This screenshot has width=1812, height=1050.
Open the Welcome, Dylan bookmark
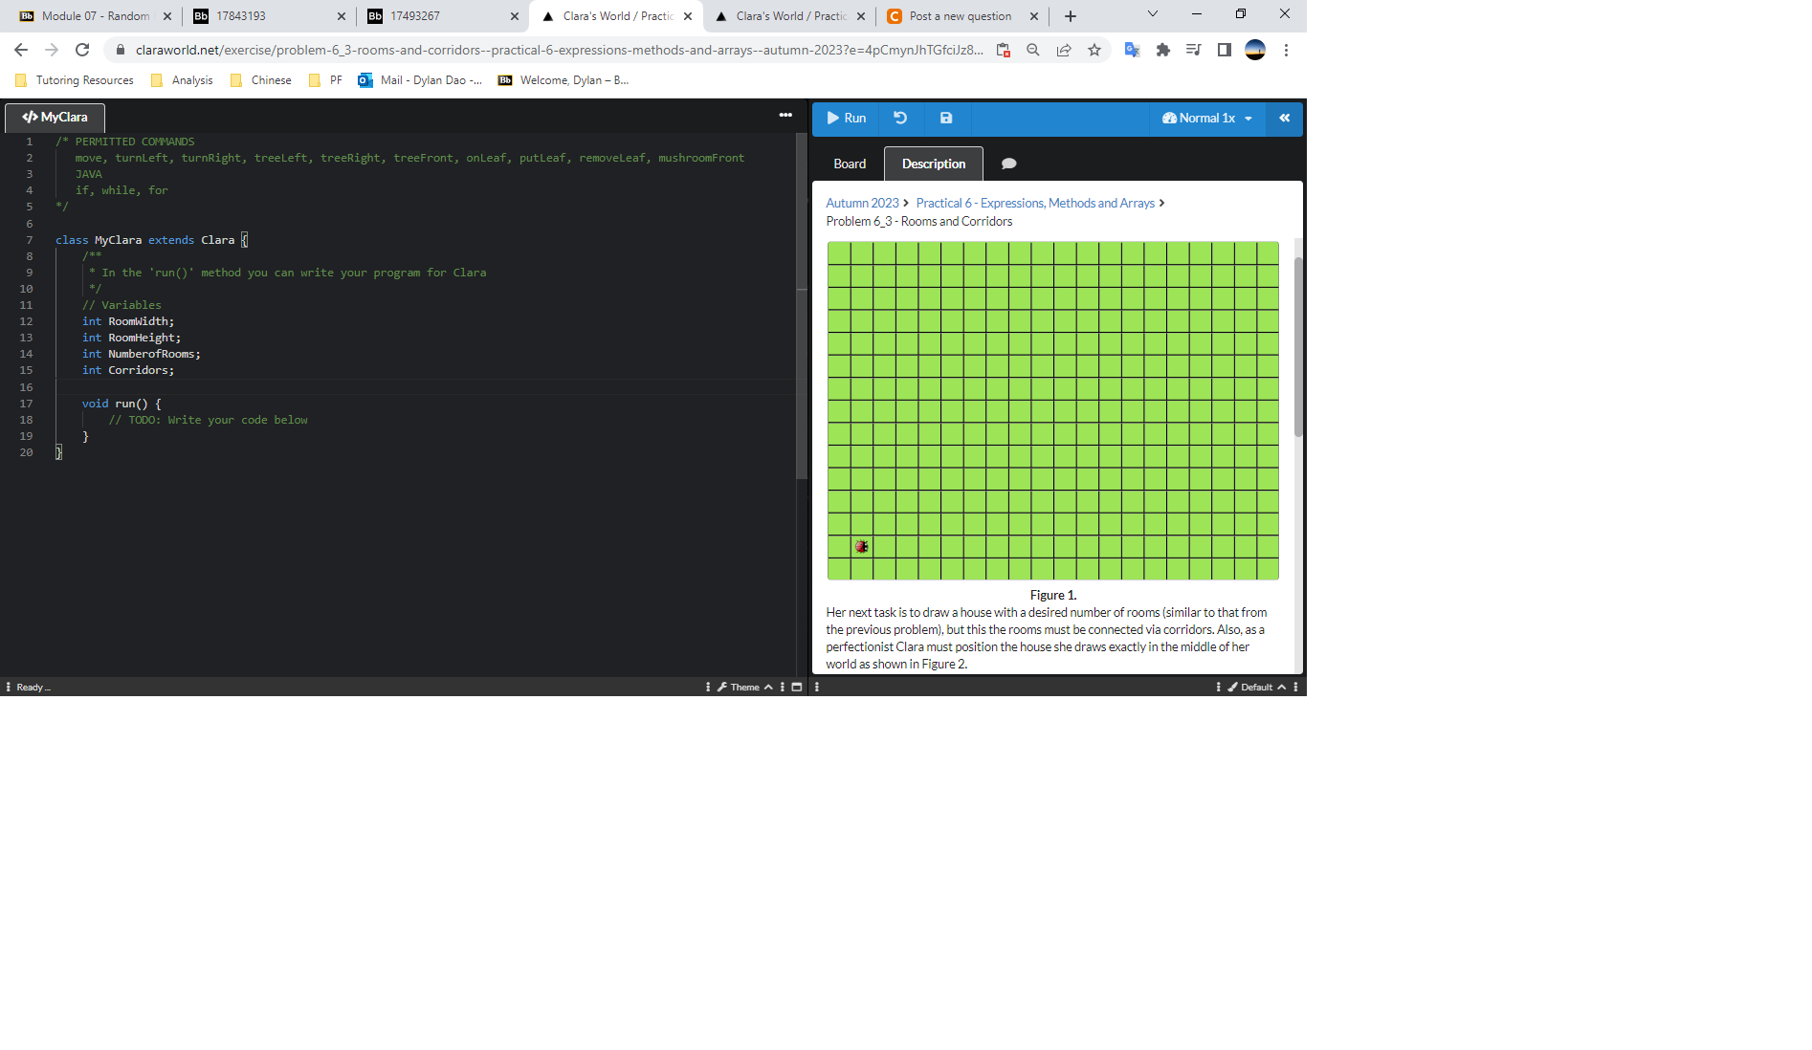point(563,80)
